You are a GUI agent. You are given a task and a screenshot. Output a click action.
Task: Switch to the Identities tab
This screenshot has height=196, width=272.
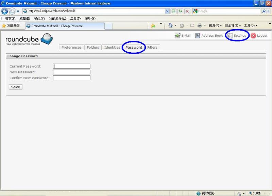coord(112,47)
